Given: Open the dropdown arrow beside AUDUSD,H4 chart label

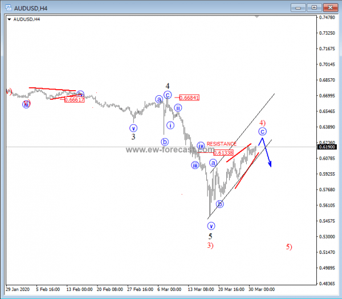Looking at the screenshot, I should 9,19.
